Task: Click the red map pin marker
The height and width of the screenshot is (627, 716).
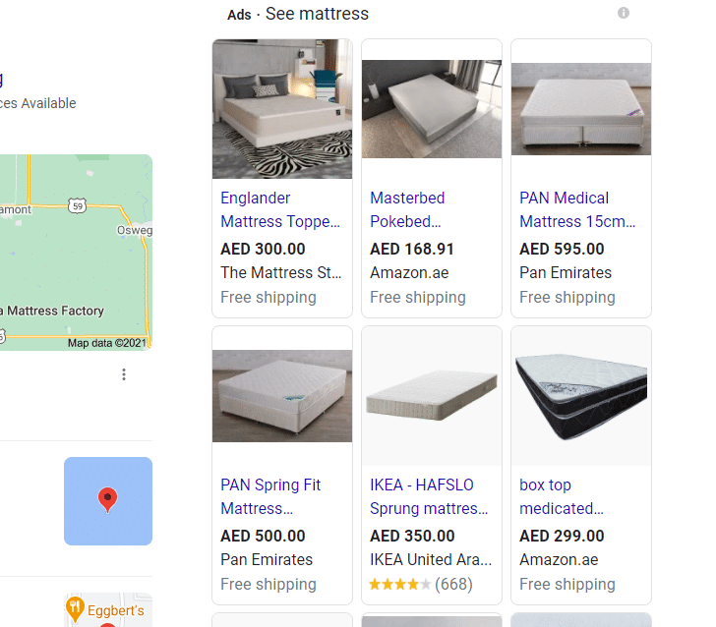Action: [108, 499]
